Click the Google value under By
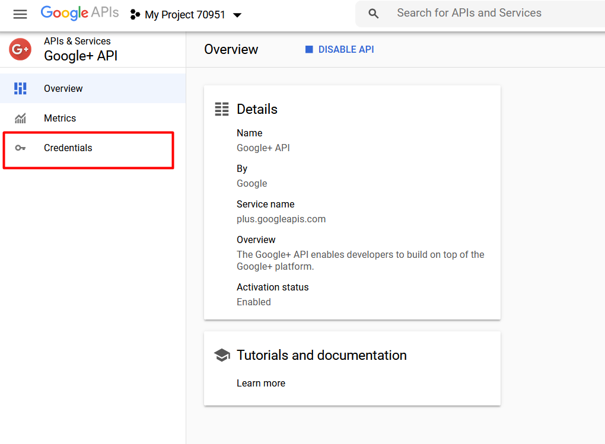This screenshot has width=605, height=444. pyautogui.click(x=251, y=183)
